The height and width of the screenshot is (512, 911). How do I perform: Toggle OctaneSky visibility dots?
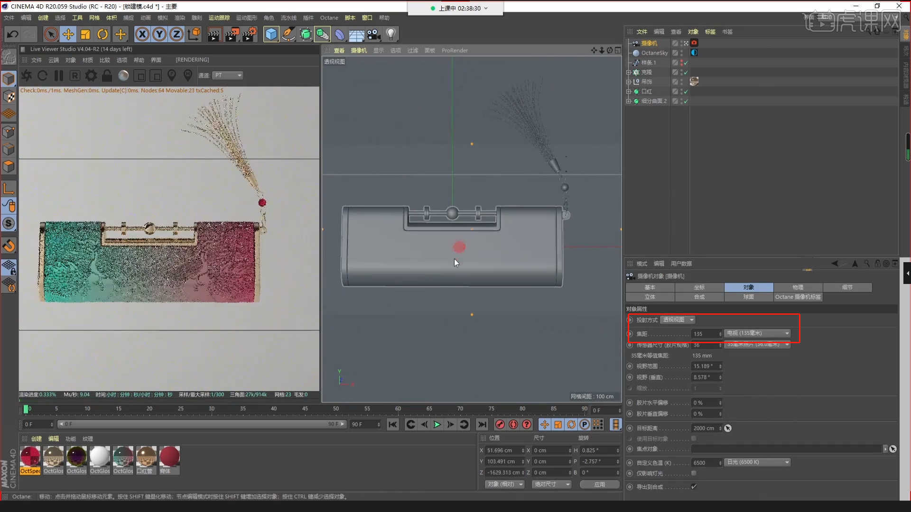coord(682,53)
